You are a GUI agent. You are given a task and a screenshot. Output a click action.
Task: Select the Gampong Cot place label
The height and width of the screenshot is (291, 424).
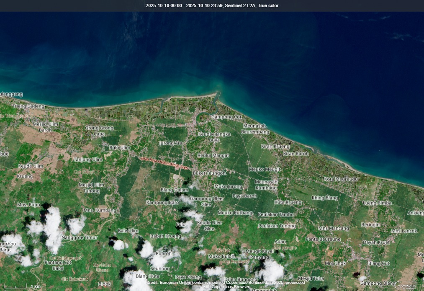click(226, 117)
